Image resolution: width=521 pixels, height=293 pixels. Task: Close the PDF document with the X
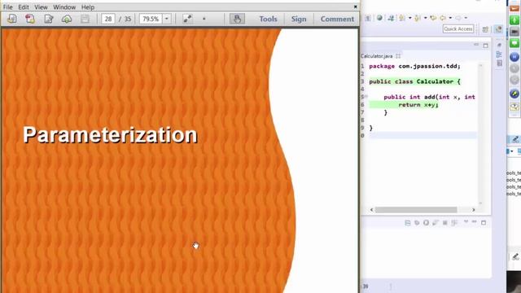pos(355,7)
